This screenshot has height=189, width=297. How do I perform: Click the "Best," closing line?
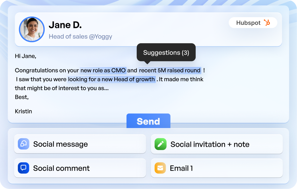point(22,97)
